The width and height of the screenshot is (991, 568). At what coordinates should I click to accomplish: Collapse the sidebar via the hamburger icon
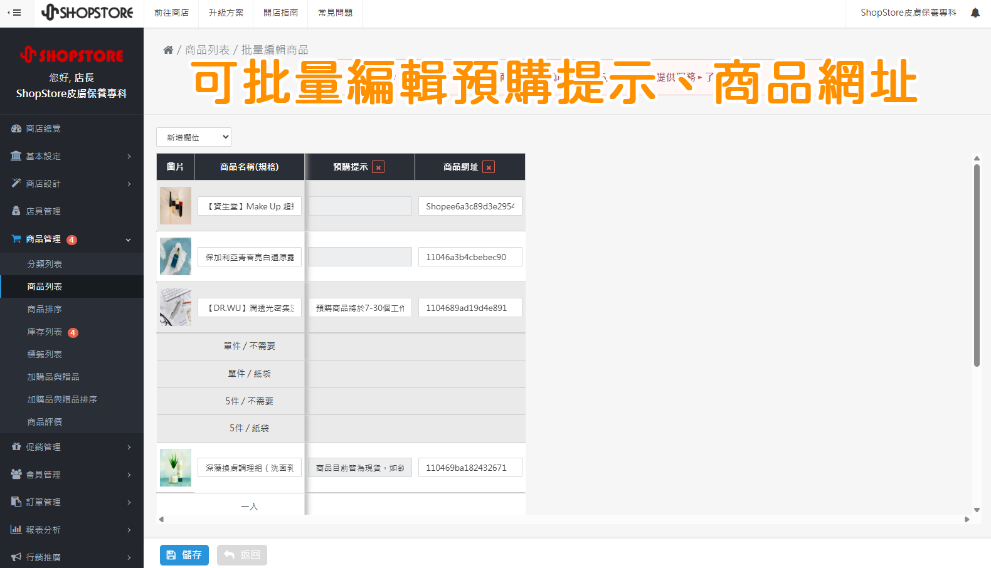tap(14, 13)
